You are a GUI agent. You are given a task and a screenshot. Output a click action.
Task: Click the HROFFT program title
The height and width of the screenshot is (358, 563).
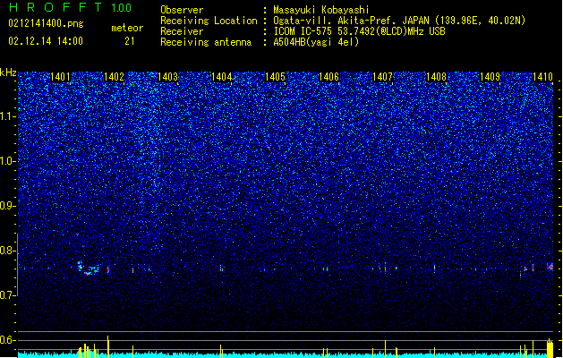pos(56,7)
